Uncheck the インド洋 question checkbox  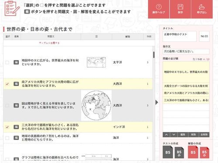click(7, 127)
